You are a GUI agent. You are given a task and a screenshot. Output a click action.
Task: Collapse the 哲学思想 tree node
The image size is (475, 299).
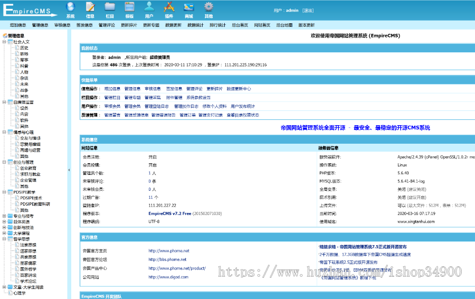[4, 239]
